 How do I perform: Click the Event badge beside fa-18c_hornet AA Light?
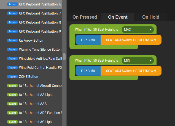point(12,95)
